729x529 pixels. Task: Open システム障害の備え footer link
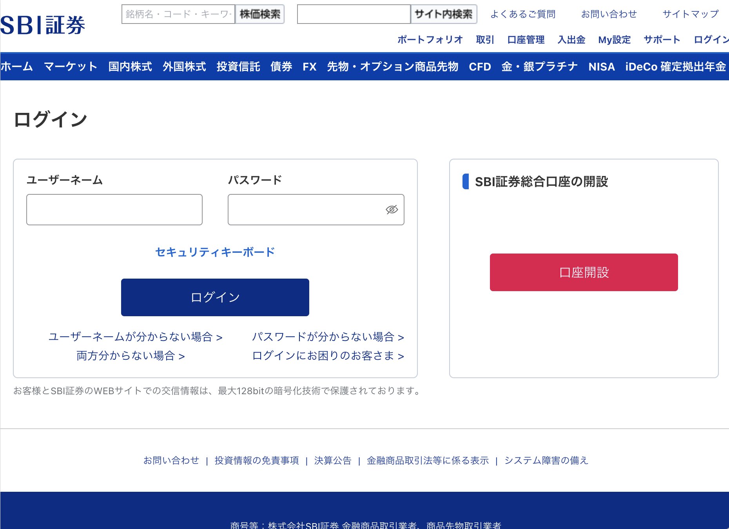point(546,460)
